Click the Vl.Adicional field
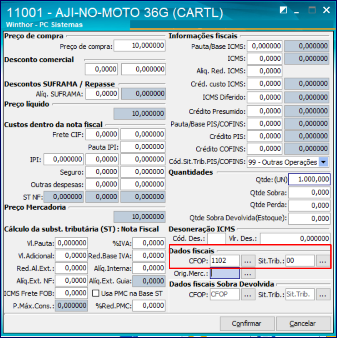337x338 pixels. pos(71,255)
